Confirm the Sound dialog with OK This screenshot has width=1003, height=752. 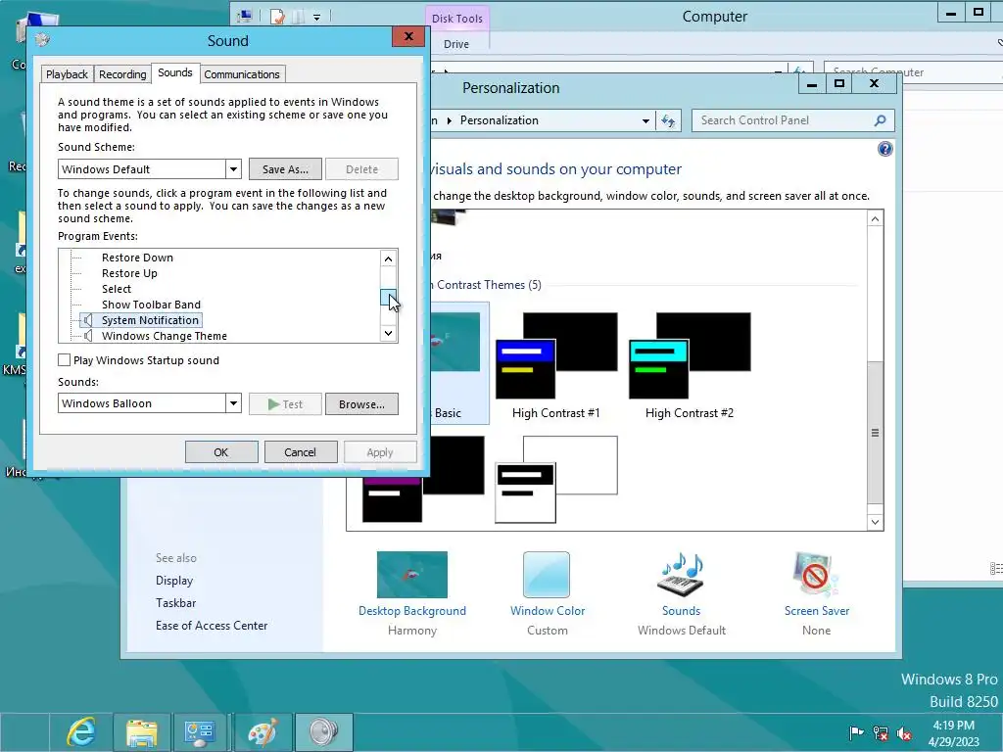coord(221,452)
